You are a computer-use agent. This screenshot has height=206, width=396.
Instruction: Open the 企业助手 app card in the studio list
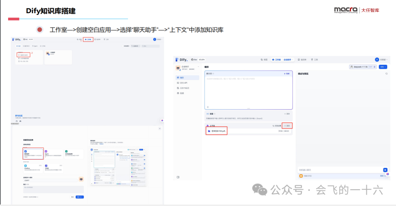pyautogui.click(x=58, y=57)
